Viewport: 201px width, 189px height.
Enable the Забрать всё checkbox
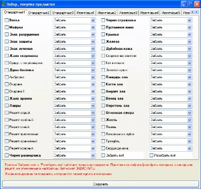(103, 155)
